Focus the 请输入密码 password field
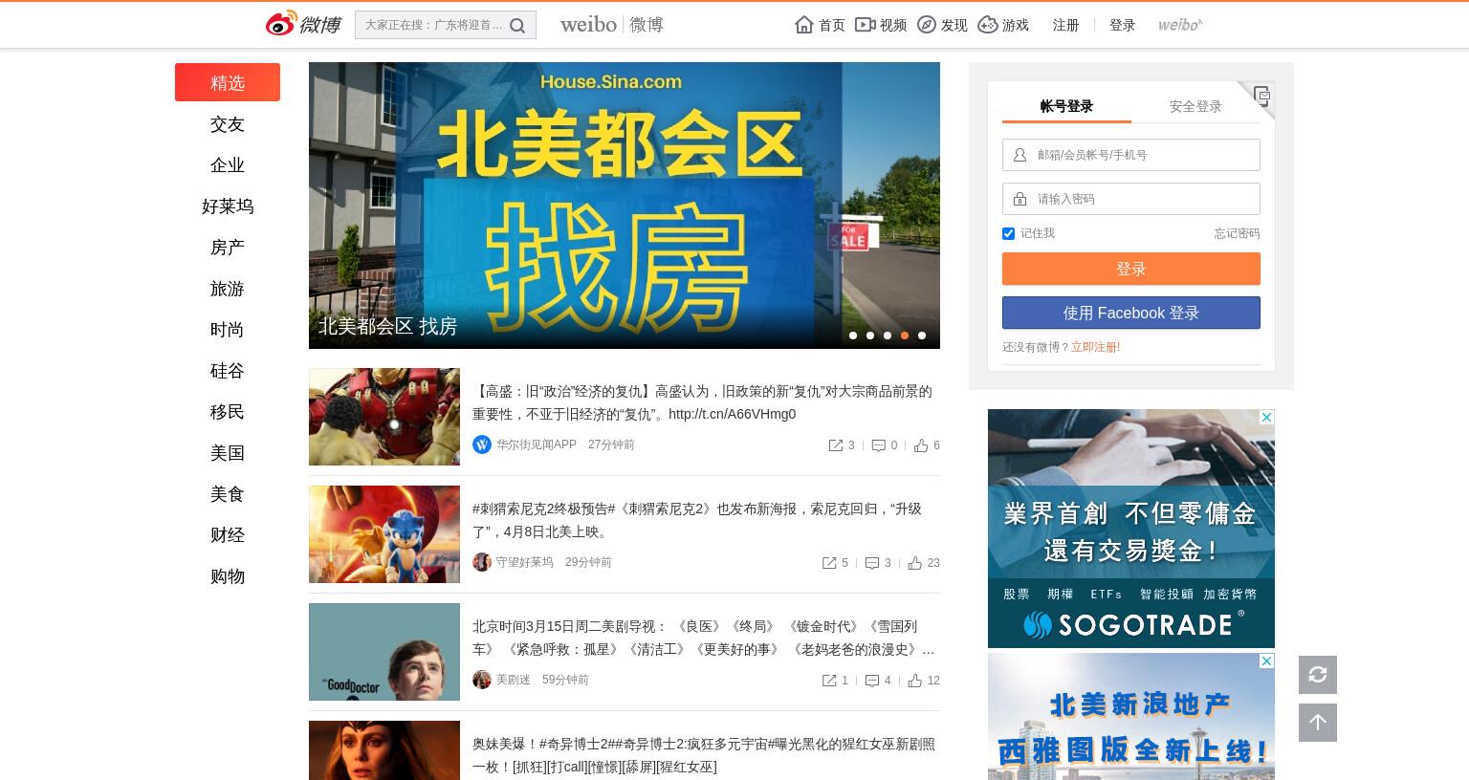Screen dimensions: 1469x780 [1131, 199]
